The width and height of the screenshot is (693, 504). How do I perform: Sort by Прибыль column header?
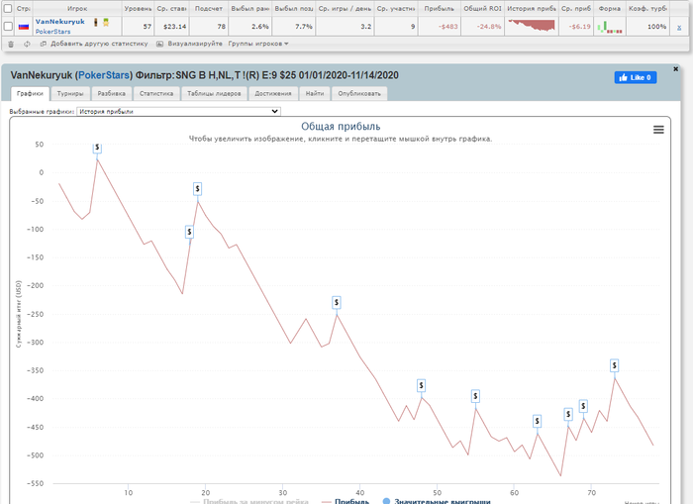(x=439, y=8)
